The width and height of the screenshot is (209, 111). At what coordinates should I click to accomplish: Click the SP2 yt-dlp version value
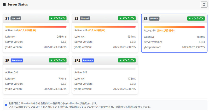click(x=124, y=89)
